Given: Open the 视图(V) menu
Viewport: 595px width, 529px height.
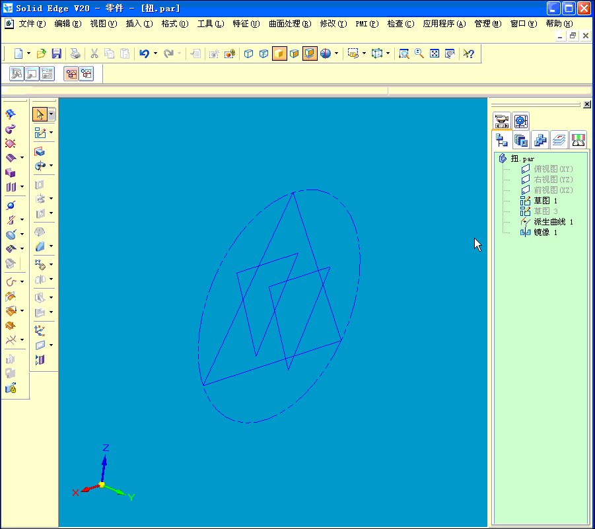Looking at the screenshot, I should [x=104, y=24].
